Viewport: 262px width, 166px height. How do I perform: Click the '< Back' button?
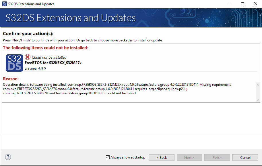coord(161,157)
